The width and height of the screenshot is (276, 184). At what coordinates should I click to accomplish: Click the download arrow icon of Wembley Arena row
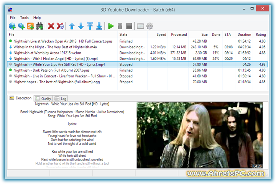click(11, 53)
